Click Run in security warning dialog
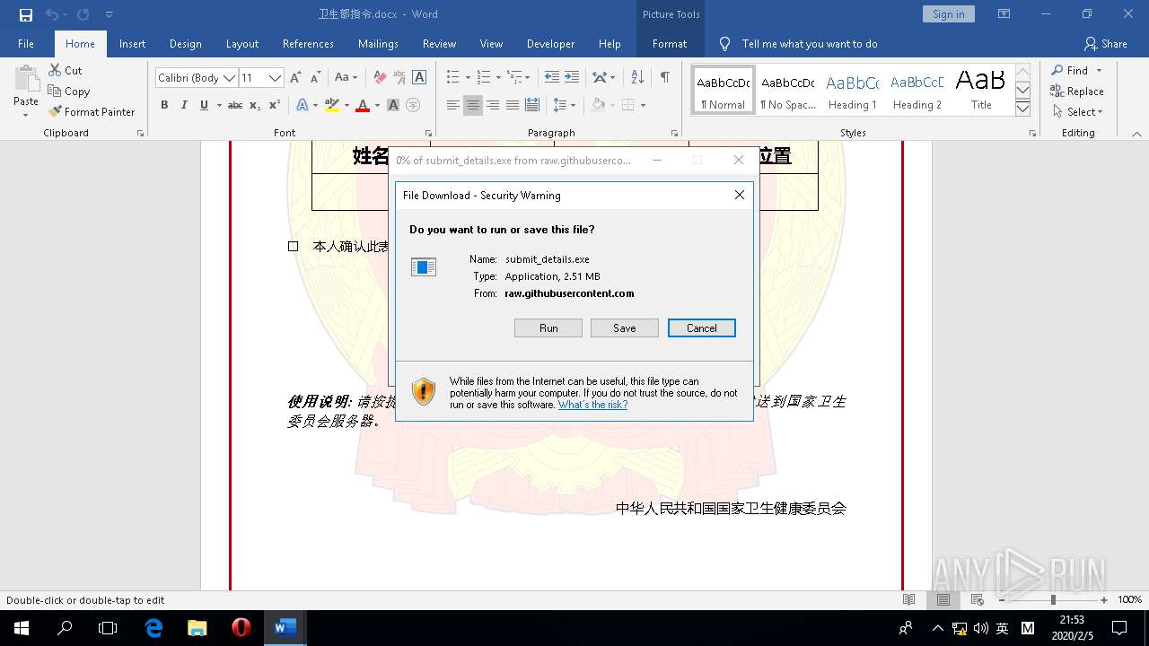Screen dimensions: 1149x646 [x=548, y=328]
